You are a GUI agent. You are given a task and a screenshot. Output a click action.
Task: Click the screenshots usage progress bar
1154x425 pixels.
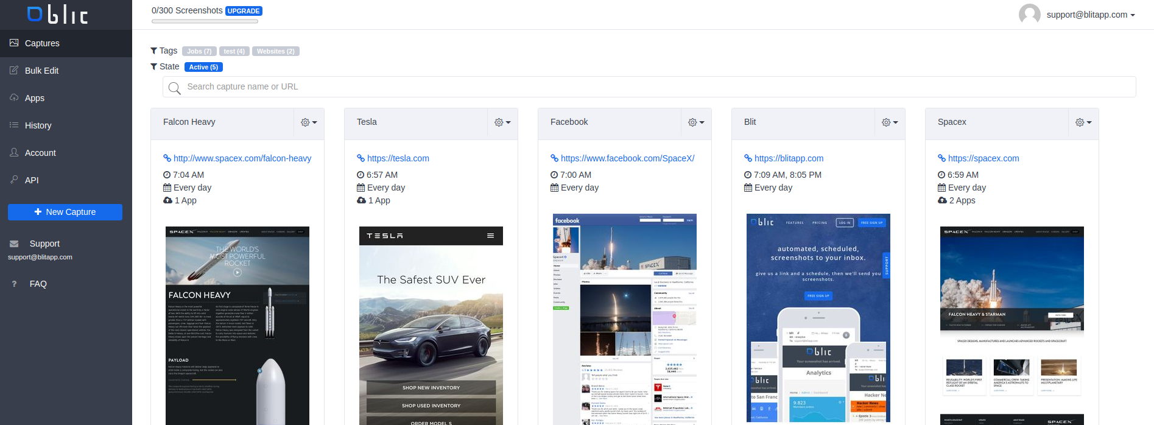click(x=205, y=21)
